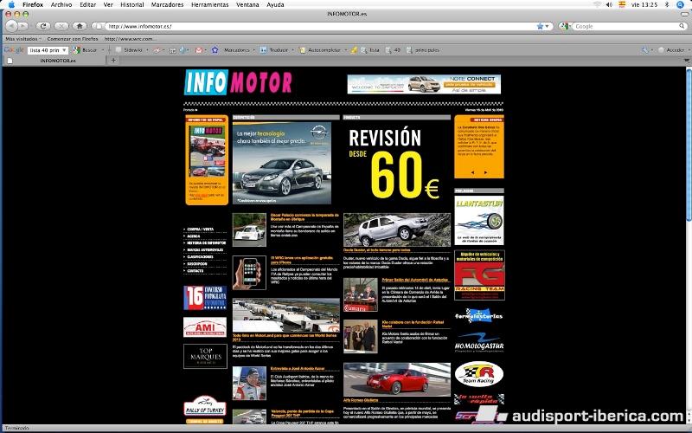Click the Dacia Duster article thumbnail

tap(396, 229)
